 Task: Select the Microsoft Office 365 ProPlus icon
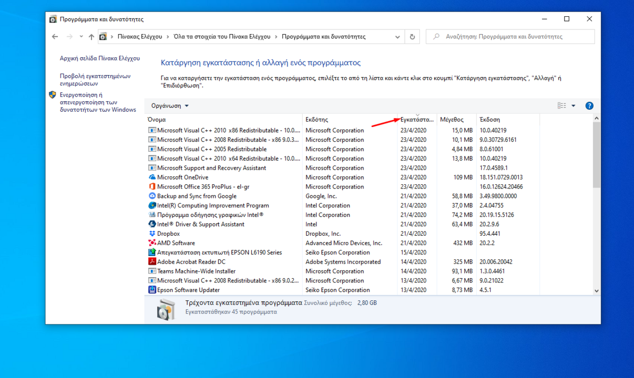(152, 187)
